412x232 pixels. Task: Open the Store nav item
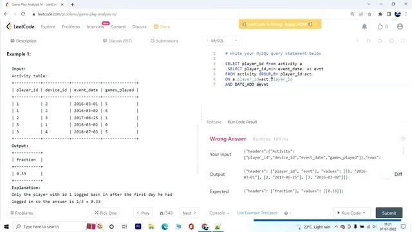[162, 26]
